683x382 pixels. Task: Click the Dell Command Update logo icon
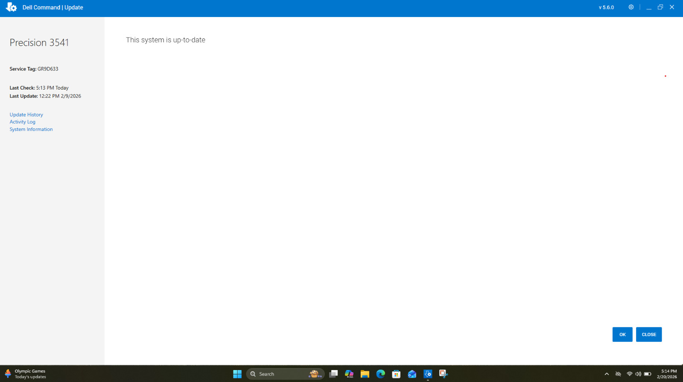click(11, 7)
